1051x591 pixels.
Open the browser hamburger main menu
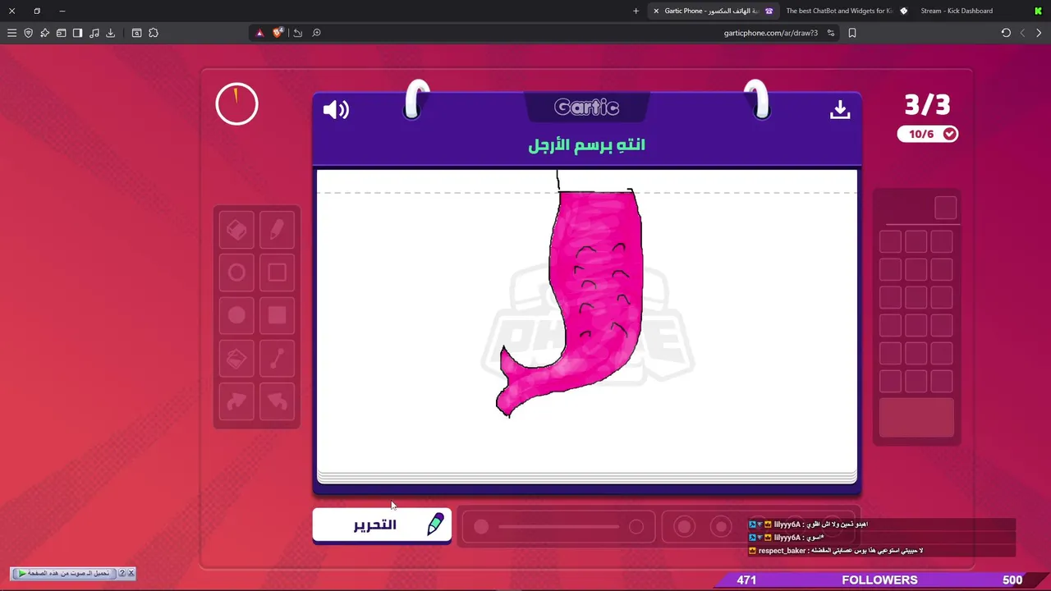point(11,33)
